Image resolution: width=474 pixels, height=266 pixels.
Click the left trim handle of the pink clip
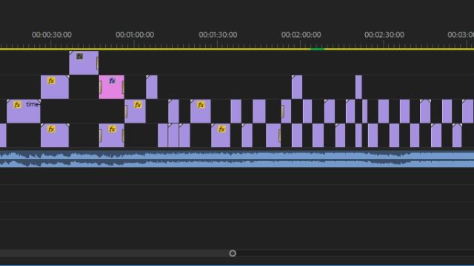coord(101,87)
